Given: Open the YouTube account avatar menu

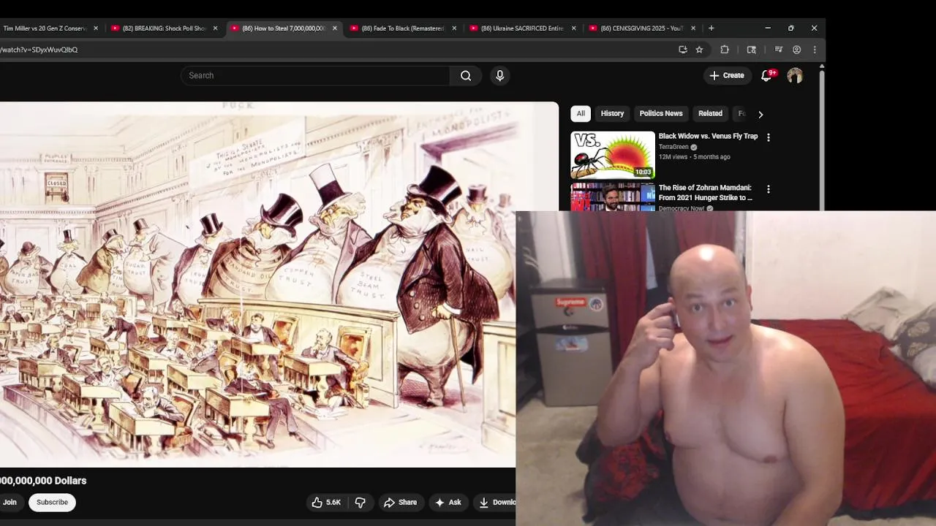Looking at the screenshot, I should pyautogui.click(x=795, y=75).
